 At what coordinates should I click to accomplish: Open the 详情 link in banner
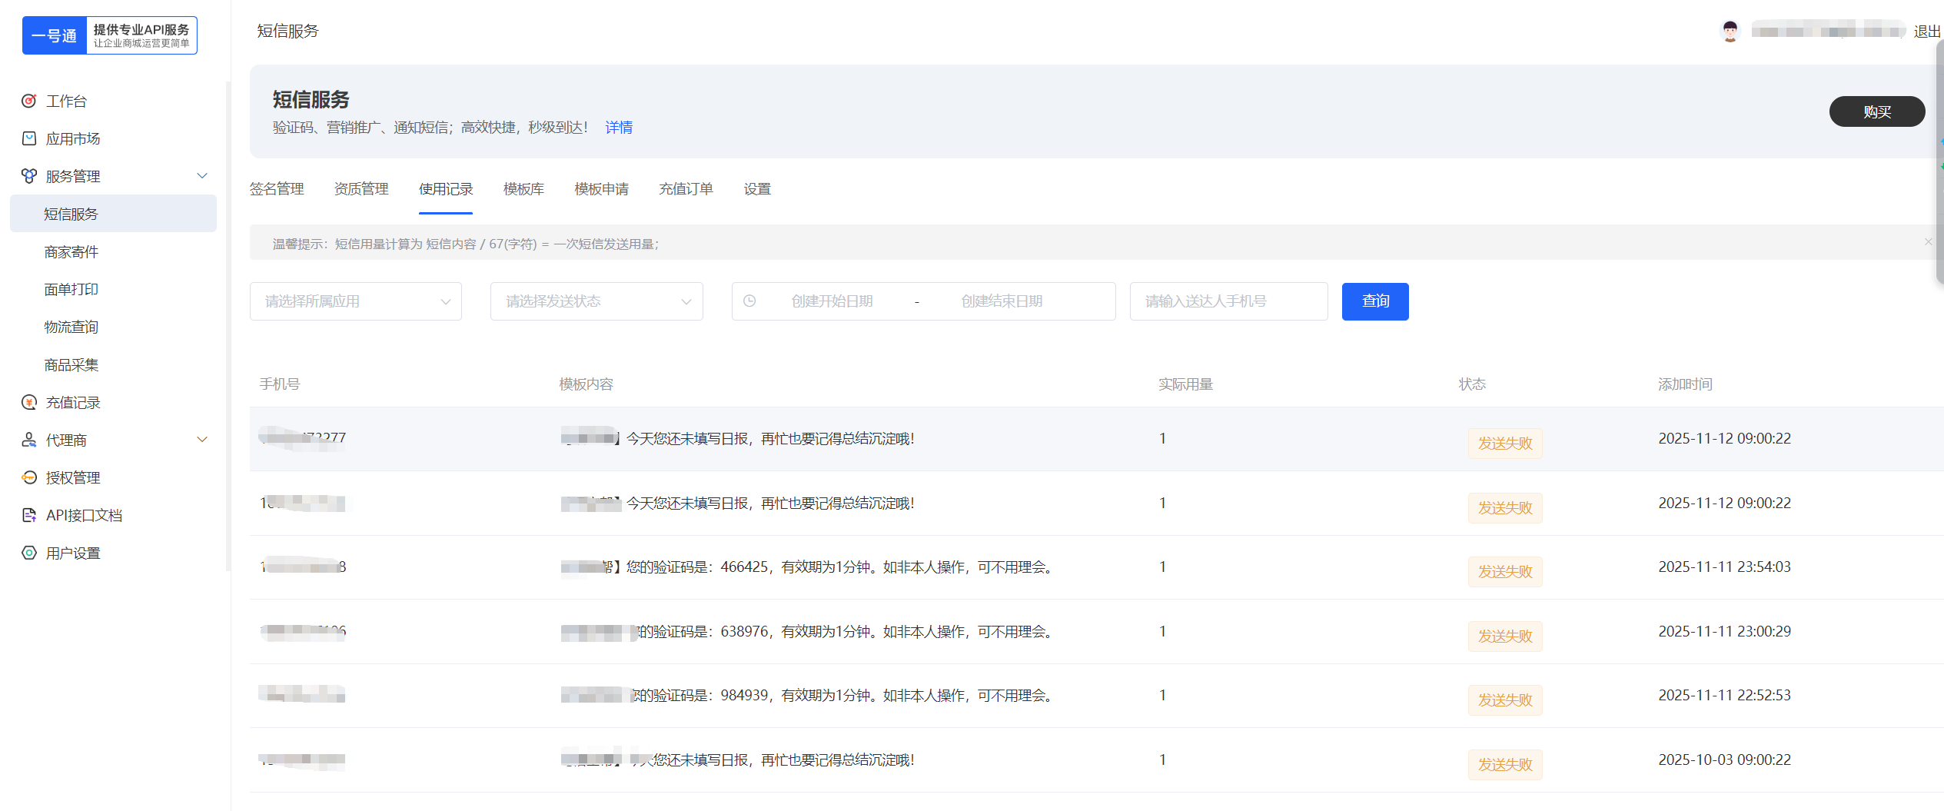pyautogui.click(x=619, y=128)
